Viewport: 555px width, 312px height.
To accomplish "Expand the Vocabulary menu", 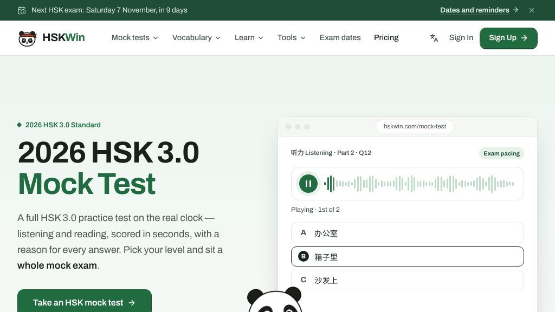I will pos(196,37).
